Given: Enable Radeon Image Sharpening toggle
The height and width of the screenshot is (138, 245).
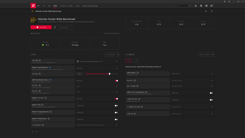Looking at the screenshot, I should (116, 113).
